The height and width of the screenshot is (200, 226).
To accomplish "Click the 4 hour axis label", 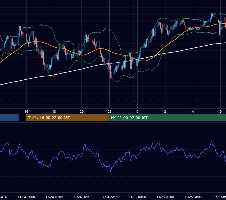I will click(x=193, y=111).
